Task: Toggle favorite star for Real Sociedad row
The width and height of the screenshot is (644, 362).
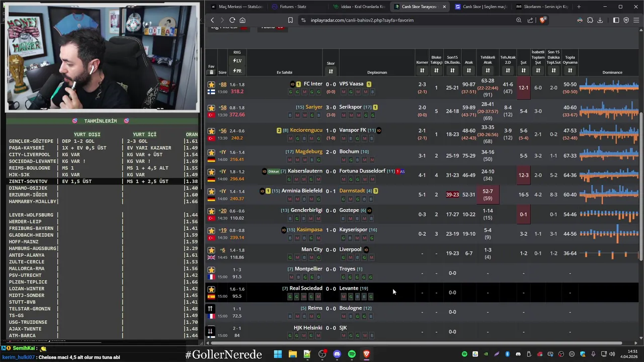Action: 211,289
